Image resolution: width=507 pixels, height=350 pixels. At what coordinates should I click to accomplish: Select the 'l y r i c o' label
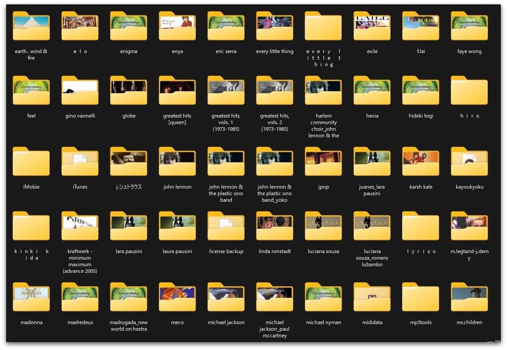[x=421, y=251]
